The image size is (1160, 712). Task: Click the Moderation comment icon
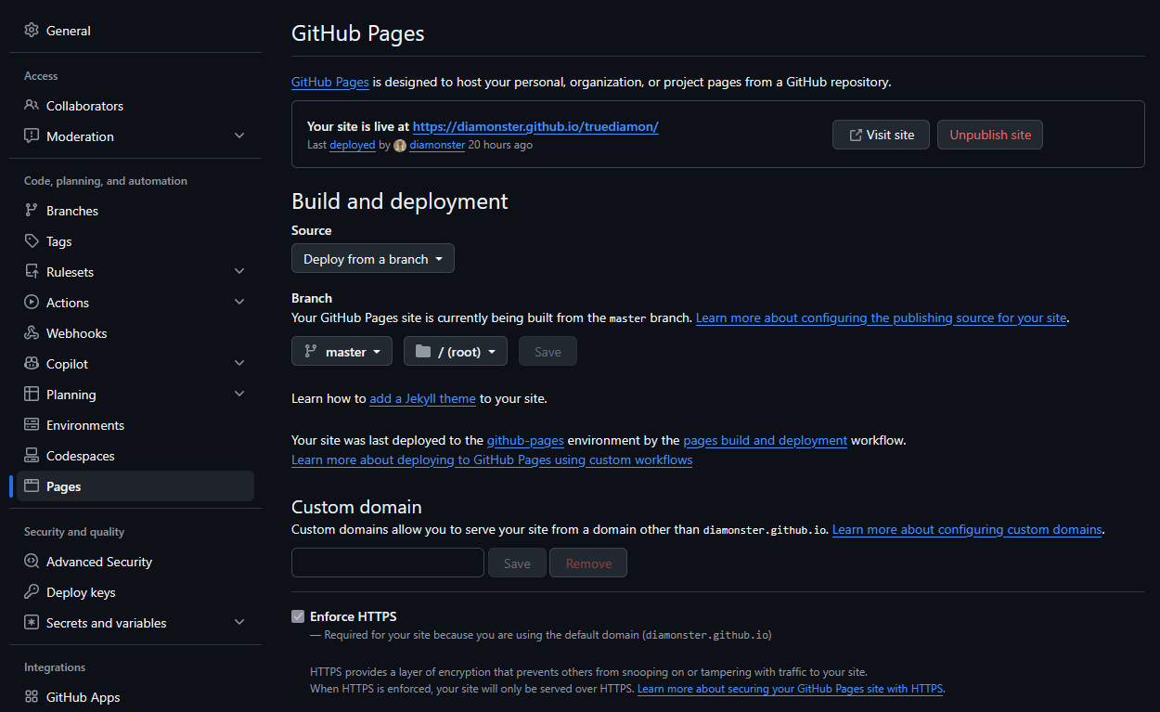(32, 136)
